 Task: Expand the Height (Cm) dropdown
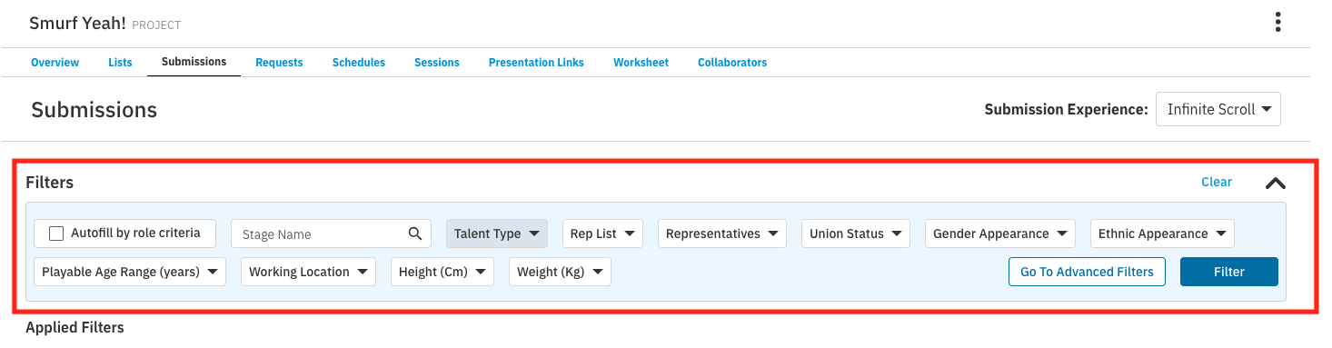[442, 272]
